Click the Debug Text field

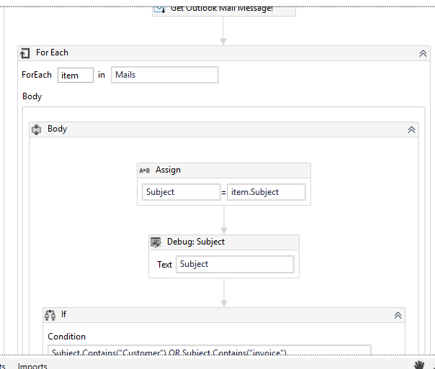235,264
